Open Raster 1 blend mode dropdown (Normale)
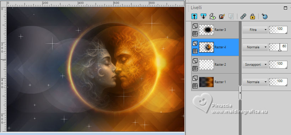 255,82
